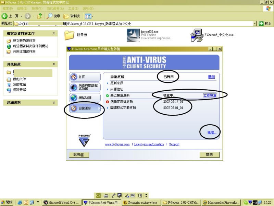Expand the 詳細資料 panel
The image size is (274, 206).
[x=54, y=103]
